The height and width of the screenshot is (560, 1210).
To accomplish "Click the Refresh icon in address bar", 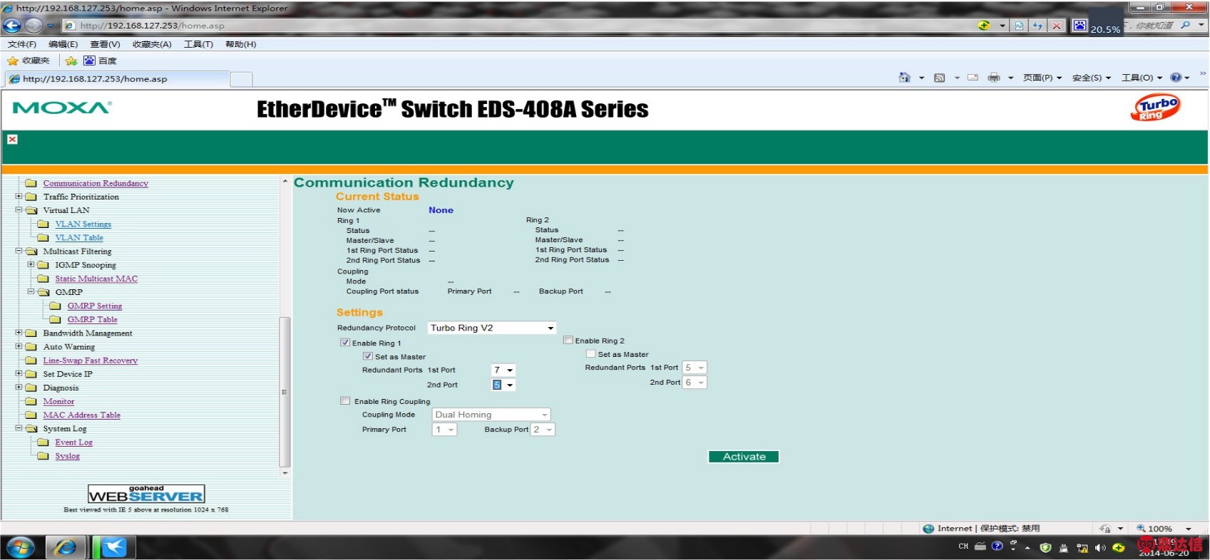I will pyautogui.click(x=1037, y=26).
